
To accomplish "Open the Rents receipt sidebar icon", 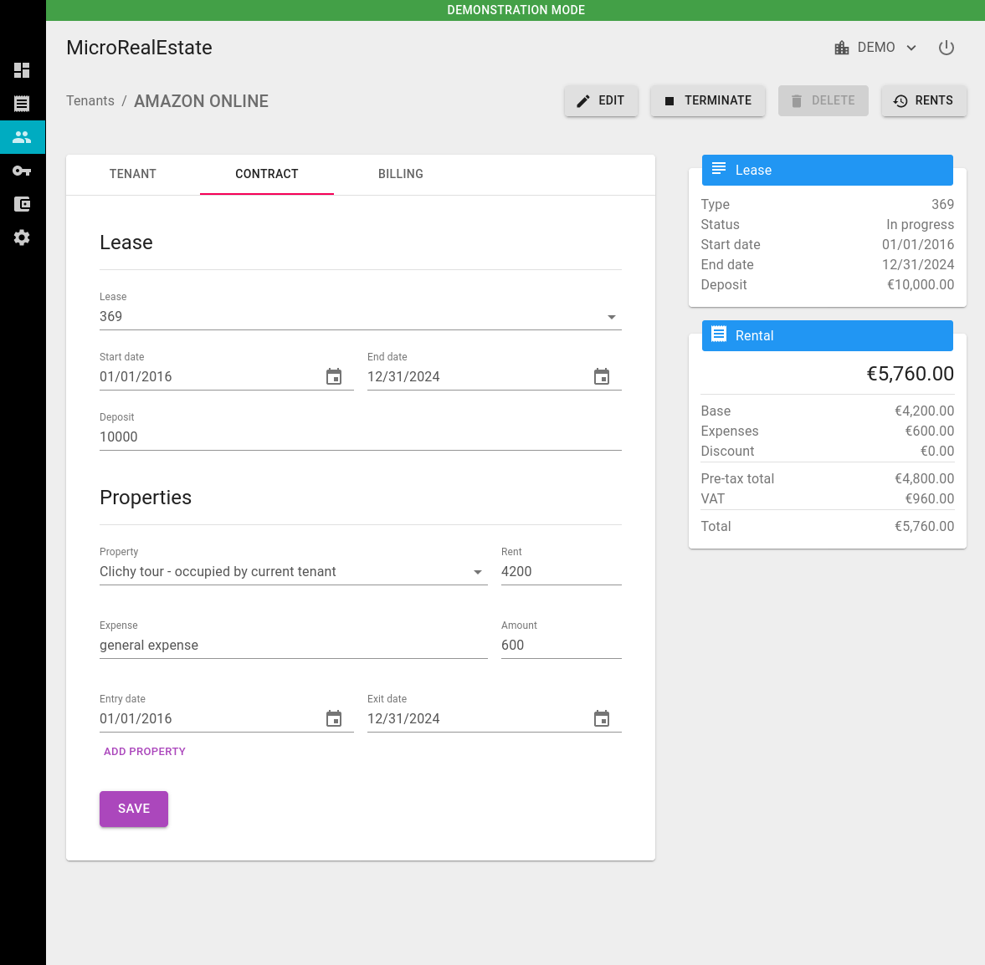I will pyautogui.click(x=22, y=104).
